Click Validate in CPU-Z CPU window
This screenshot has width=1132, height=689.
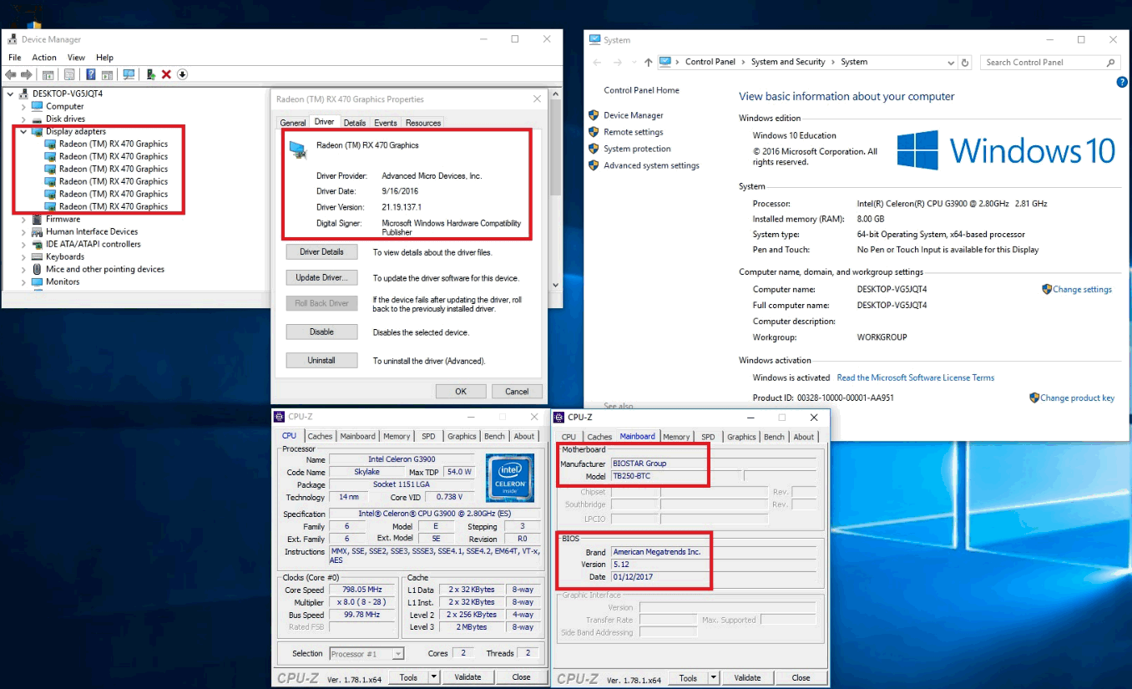tap(467, 677)
